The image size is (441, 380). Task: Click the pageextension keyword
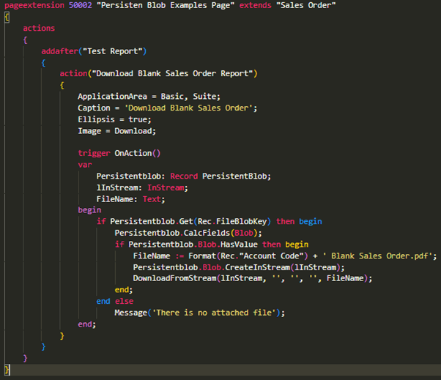point(34,5)
